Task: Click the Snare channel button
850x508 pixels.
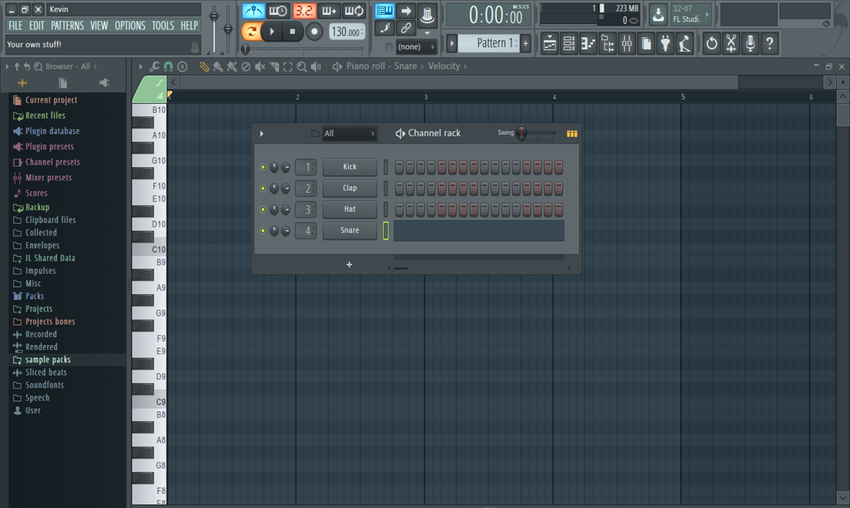Action: click(x=350, y=231)
